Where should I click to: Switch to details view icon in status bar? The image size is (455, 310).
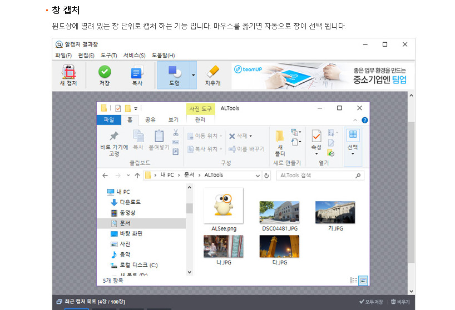(x=353, y=281)
